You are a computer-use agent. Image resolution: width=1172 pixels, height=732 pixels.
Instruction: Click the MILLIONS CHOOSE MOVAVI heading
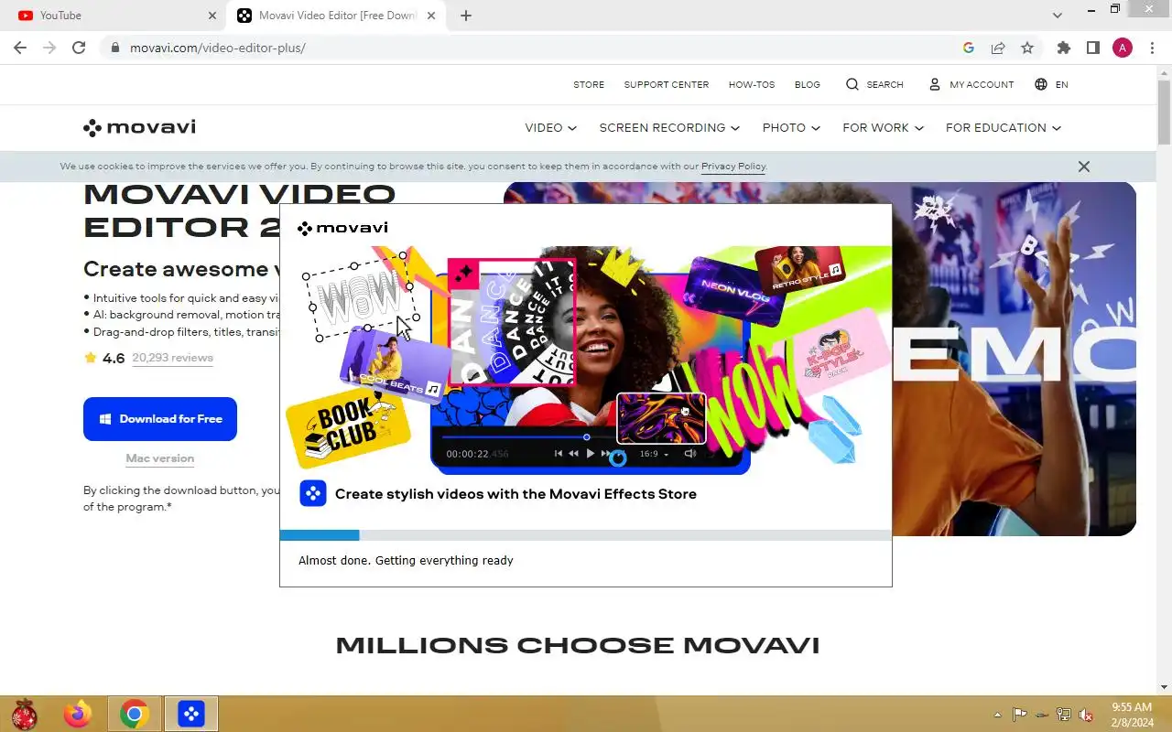[578, 645]
